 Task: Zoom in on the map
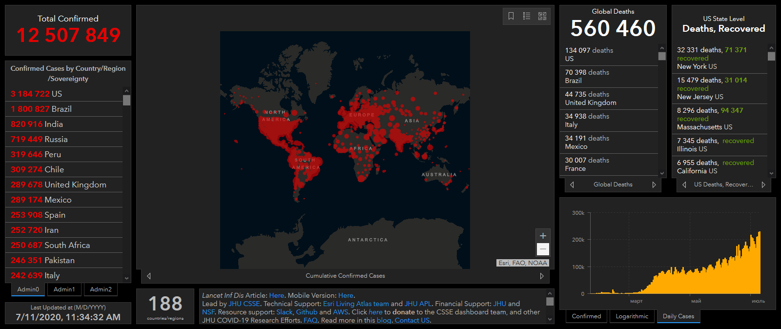(x=543, y=236)
